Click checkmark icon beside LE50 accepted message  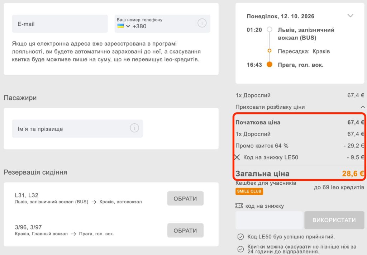[240, 237]
